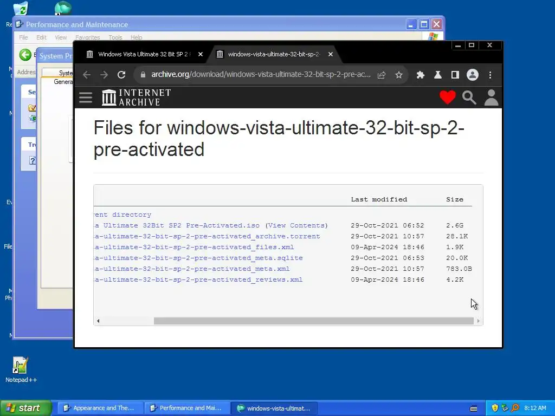The height and width of the screenshot is (416, 555).
Task: Click the lock icon in address bar
Action: (143, 75)
